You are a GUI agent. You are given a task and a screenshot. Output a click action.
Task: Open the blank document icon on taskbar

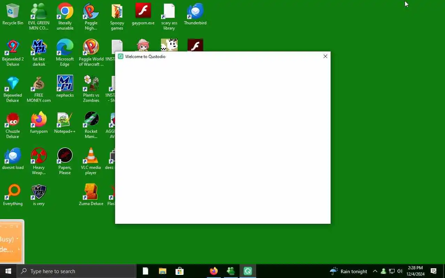(x=146, y=271)
